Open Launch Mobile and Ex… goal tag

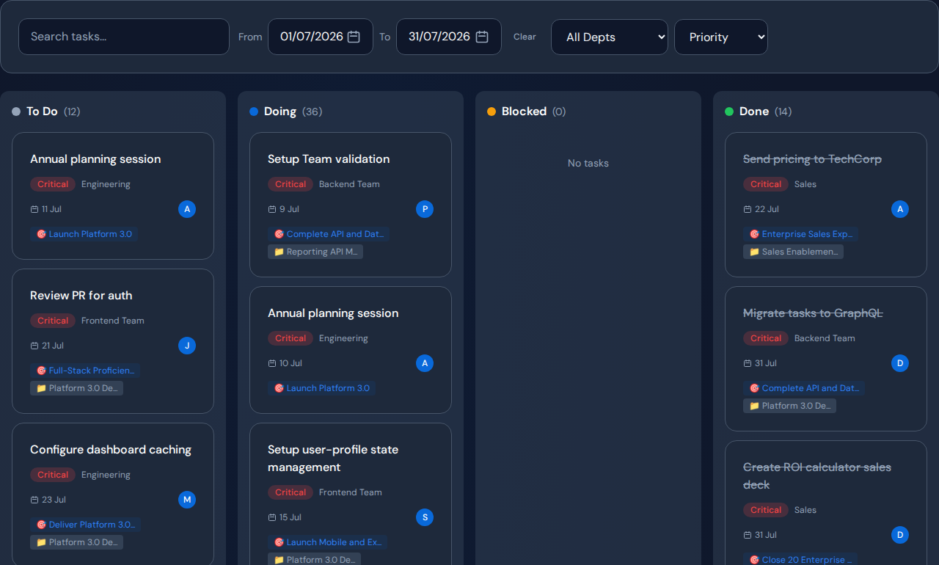[x=328, y=542]
